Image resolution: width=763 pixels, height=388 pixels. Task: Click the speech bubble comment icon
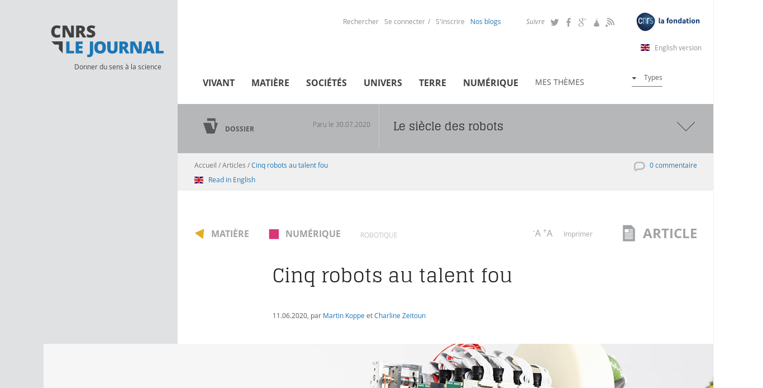tap(640, 166)
